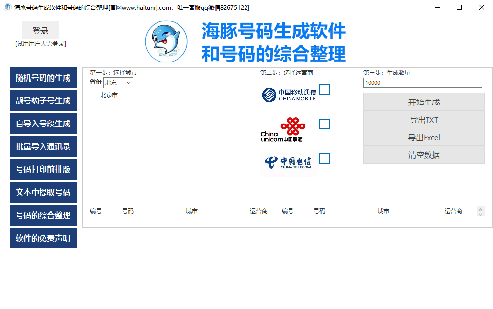The image size is (493, 309).
Task: Click 导出TXT export button
Action: [424, 120]
